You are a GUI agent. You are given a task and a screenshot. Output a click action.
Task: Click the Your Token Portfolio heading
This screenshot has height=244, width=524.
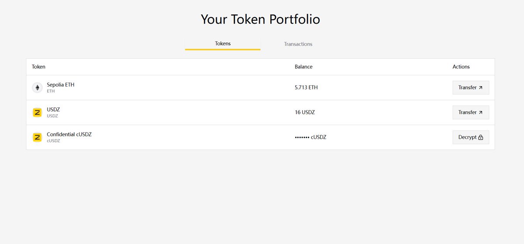click(x=260, y=19)
